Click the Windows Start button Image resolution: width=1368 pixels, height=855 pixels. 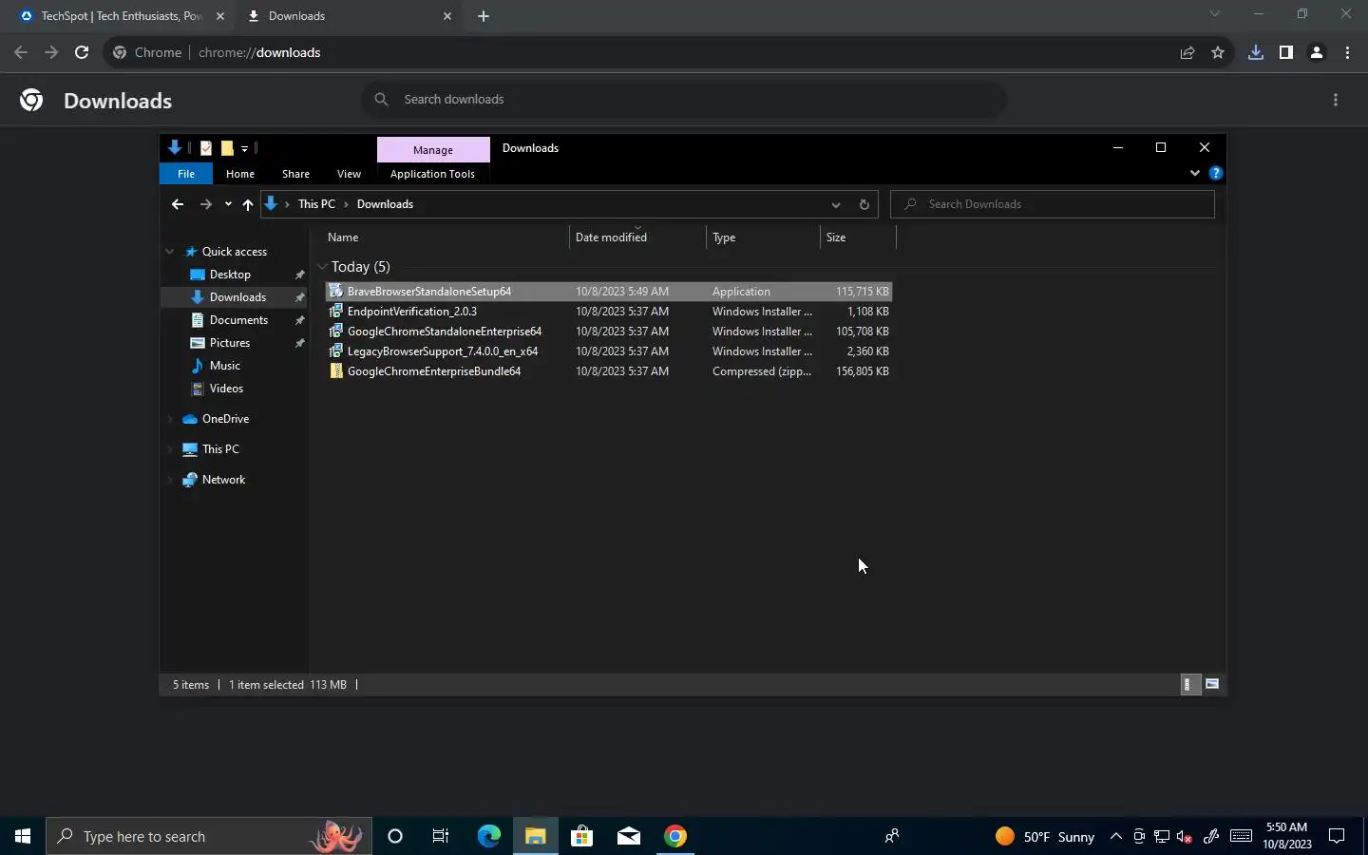23,836
